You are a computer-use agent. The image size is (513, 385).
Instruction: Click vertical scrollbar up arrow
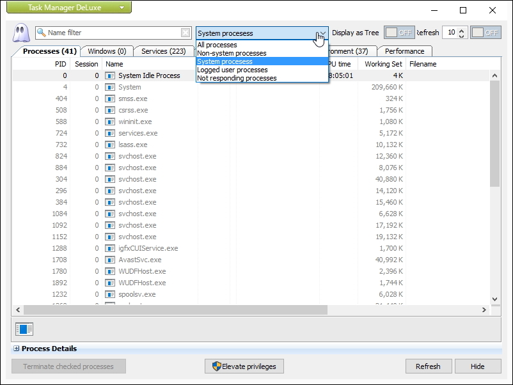click(x=494, y=75)
